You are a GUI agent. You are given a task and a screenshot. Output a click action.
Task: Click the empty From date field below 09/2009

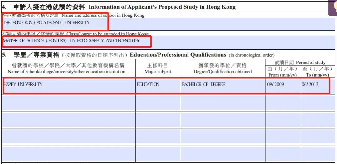tap(283, 103)
